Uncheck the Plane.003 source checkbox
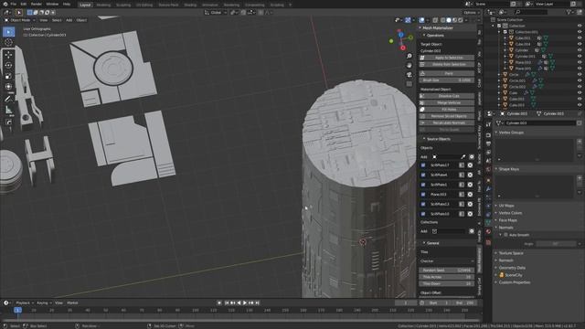This screenshot has width=585, height=329. [x=423, y=195]
